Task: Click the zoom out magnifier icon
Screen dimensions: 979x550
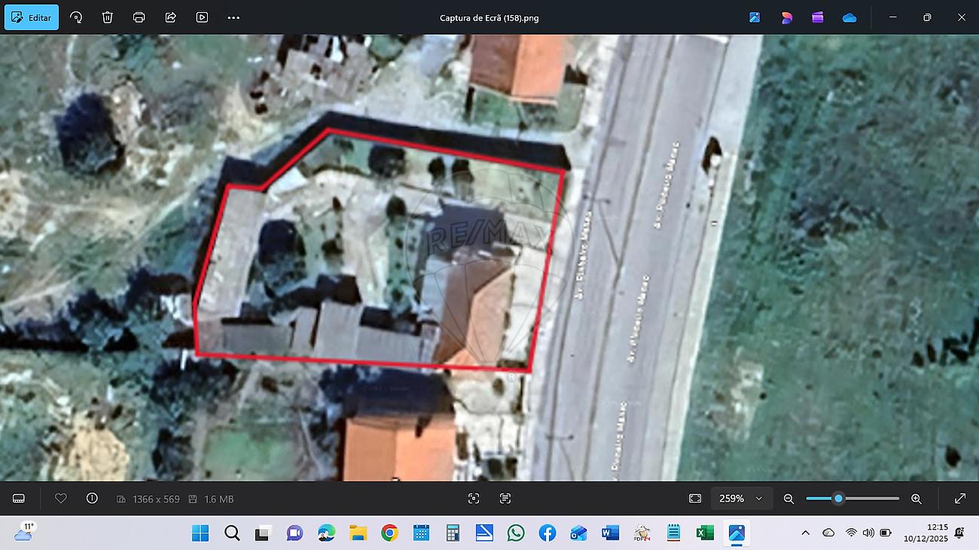Action: [788, 498]
